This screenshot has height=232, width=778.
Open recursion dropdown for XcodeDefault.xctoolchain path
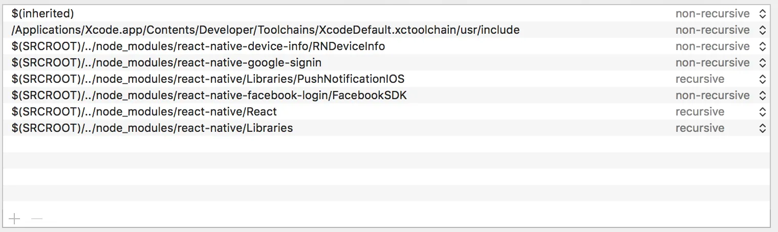[x=762, y=30]
